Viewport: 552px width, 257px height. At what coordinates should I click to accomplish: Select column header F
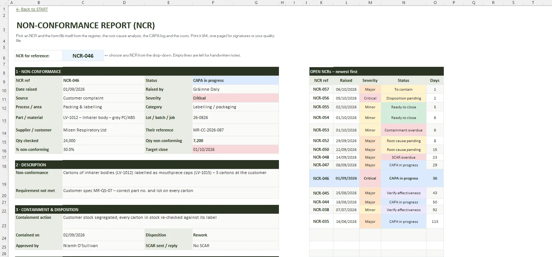click(x=213, y=3)
